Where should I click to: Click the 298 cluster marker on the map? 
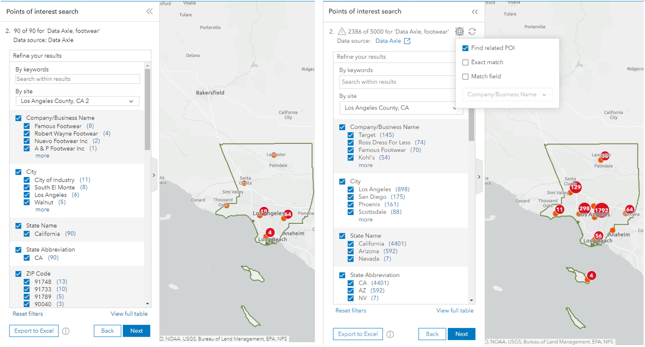tap(584, 209)
